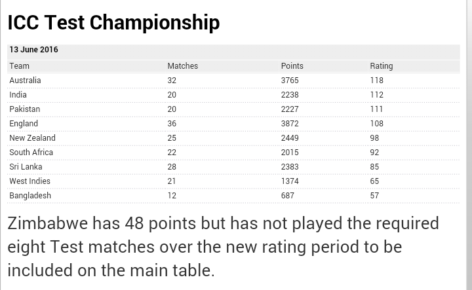Select the Australia team row
Image resolution: width=472 pixels, height=290 pixels.
tap(233, 81)
